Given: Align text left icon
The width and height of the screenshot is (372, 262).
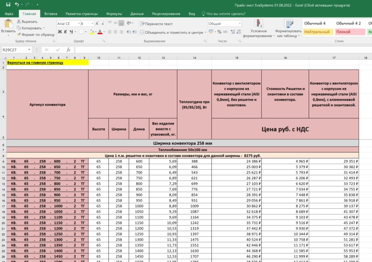Looking at the screenshot, I should click(110, 32).
